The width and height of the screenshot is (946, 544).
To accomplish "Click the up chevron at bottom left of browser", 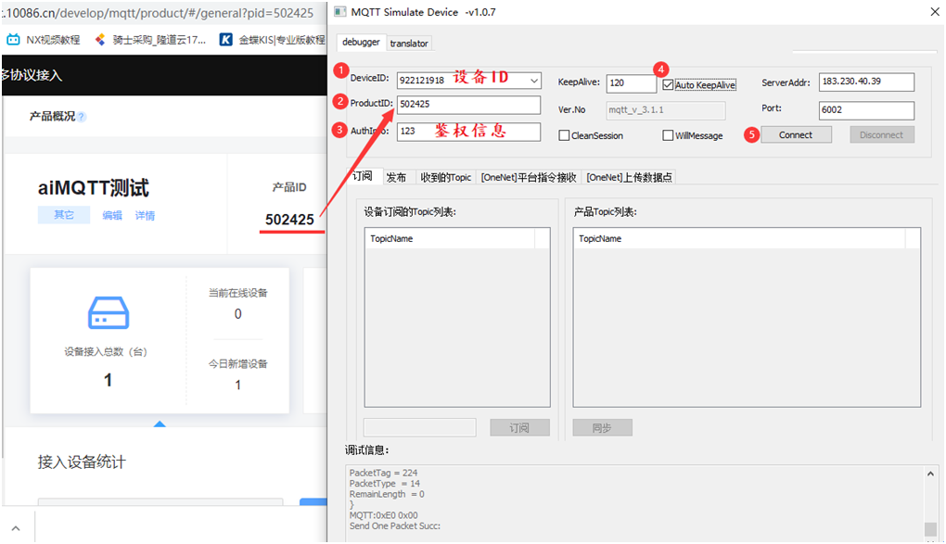I will (16, 528).
